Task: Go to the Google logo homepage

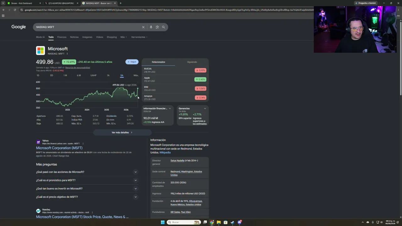Action: tap(19, 27)
